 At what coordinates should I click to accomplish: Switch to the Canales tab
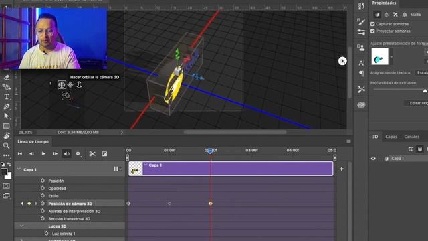tap(412, 137)
